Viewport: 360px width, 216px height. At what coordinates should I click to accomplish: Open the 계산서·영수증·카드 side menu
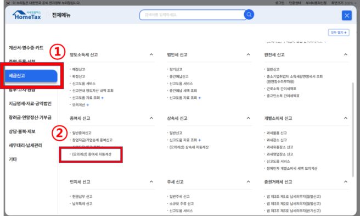tap(26, 48)
